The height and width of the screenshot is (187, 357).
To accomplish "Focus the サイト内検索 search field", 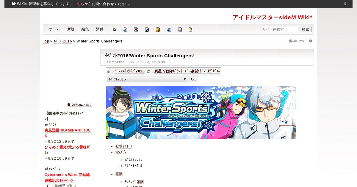I will 280,29.
